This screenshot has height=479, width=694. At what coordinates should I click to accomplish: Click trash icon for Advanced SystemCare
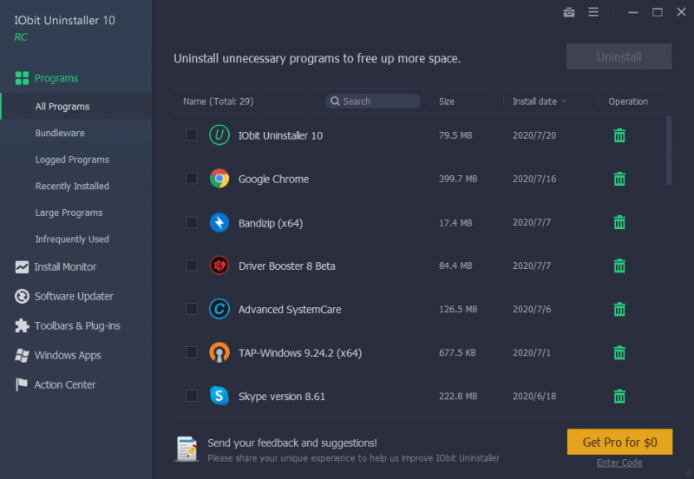(x=619, y=309)
